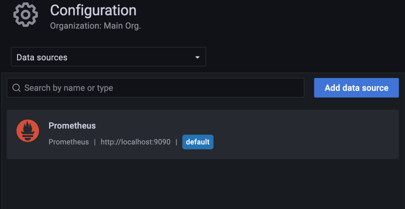Click blank space in the Prometheus card
405x209 pixels.
(300, 134)
